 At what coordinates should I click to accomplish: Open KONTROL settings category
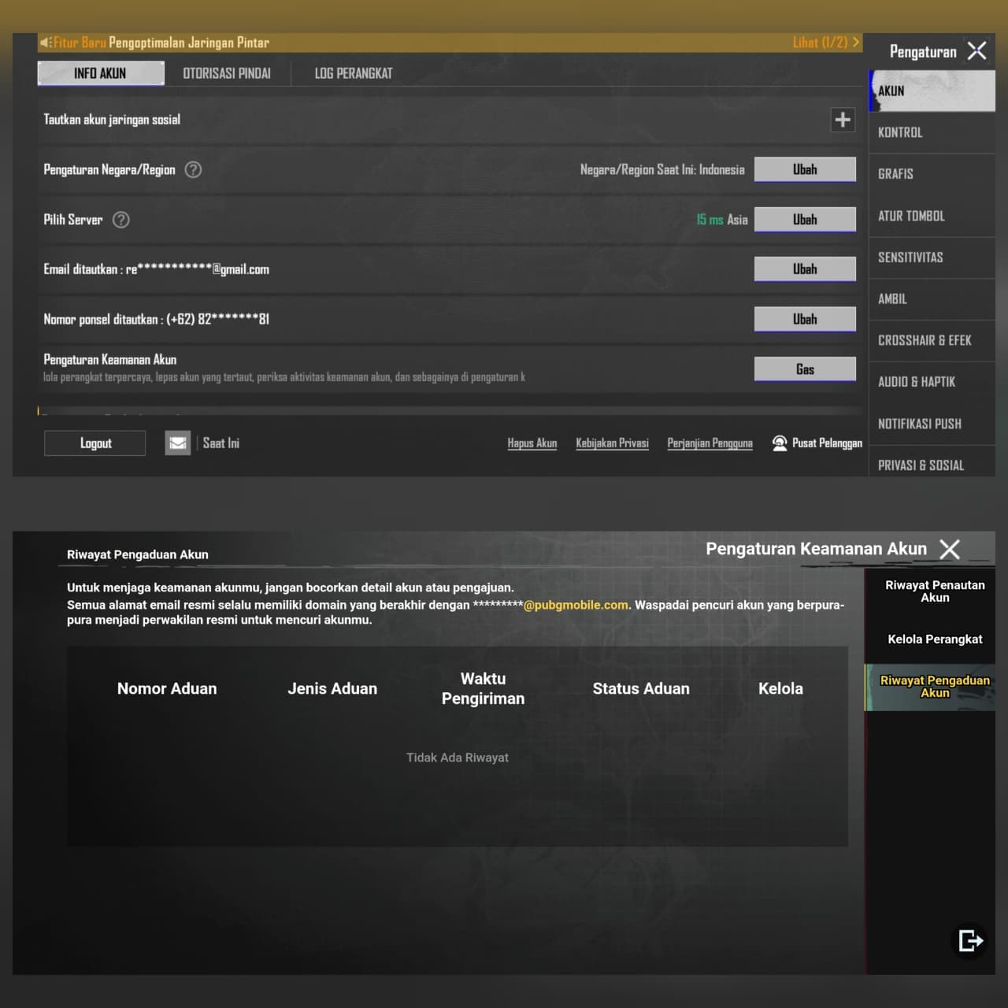click(x=932, y=132)
